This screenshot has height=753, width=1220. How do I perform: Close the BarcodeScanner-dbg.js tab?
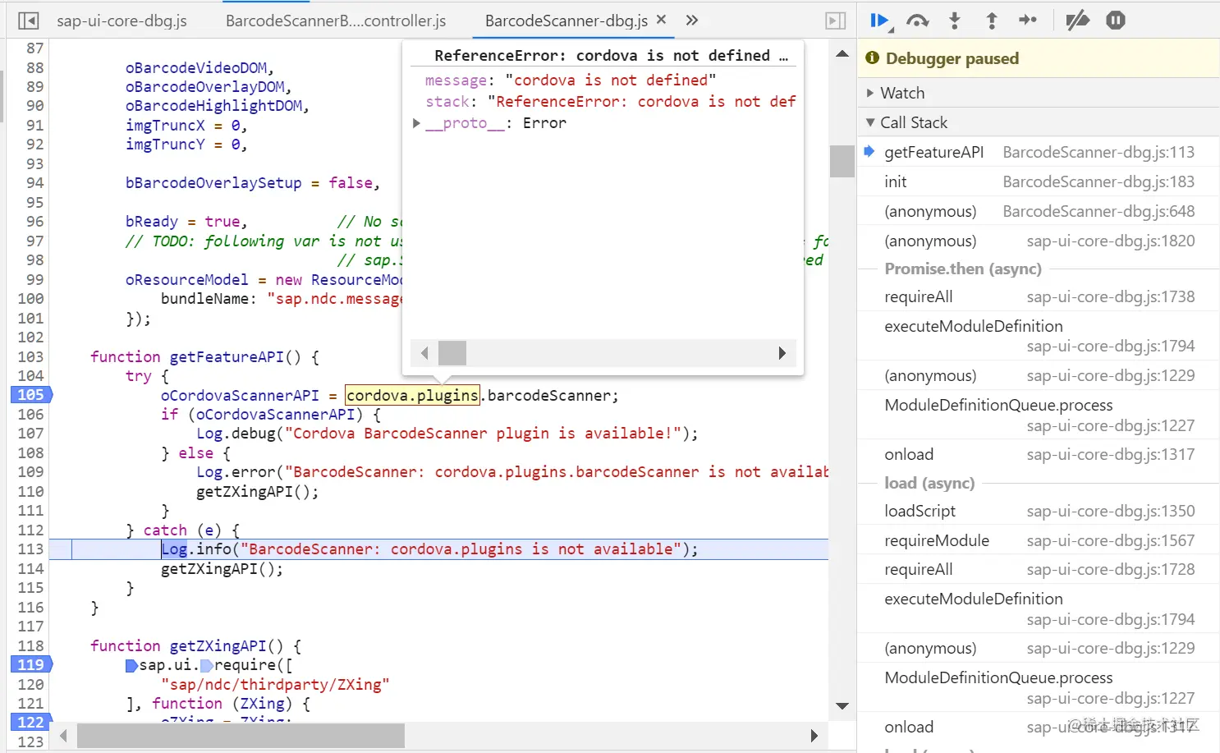point(661,20)
